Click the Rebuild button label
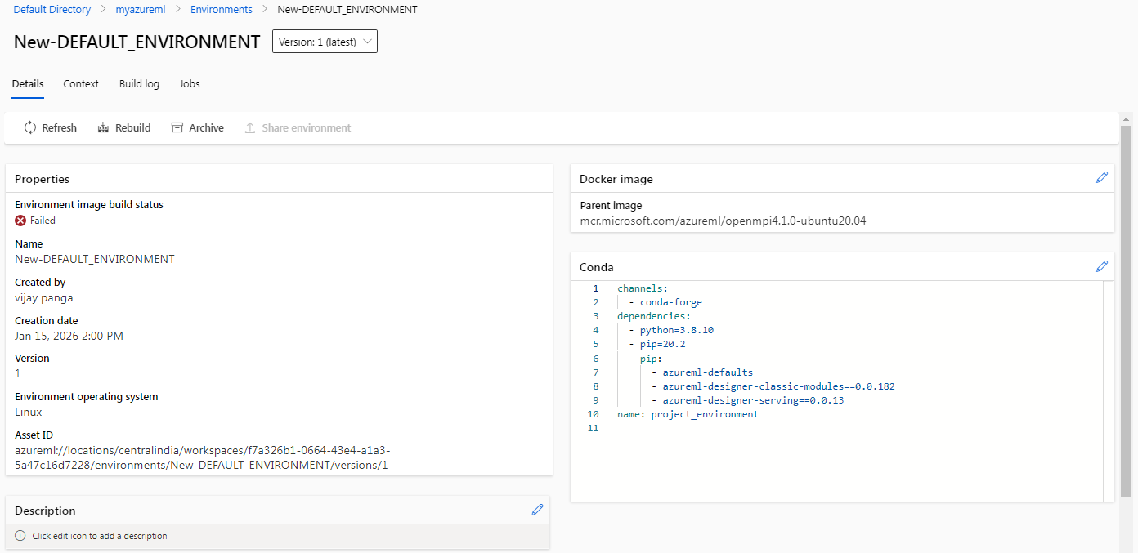This screenshot has width=1138, height=553. [132, 127]
